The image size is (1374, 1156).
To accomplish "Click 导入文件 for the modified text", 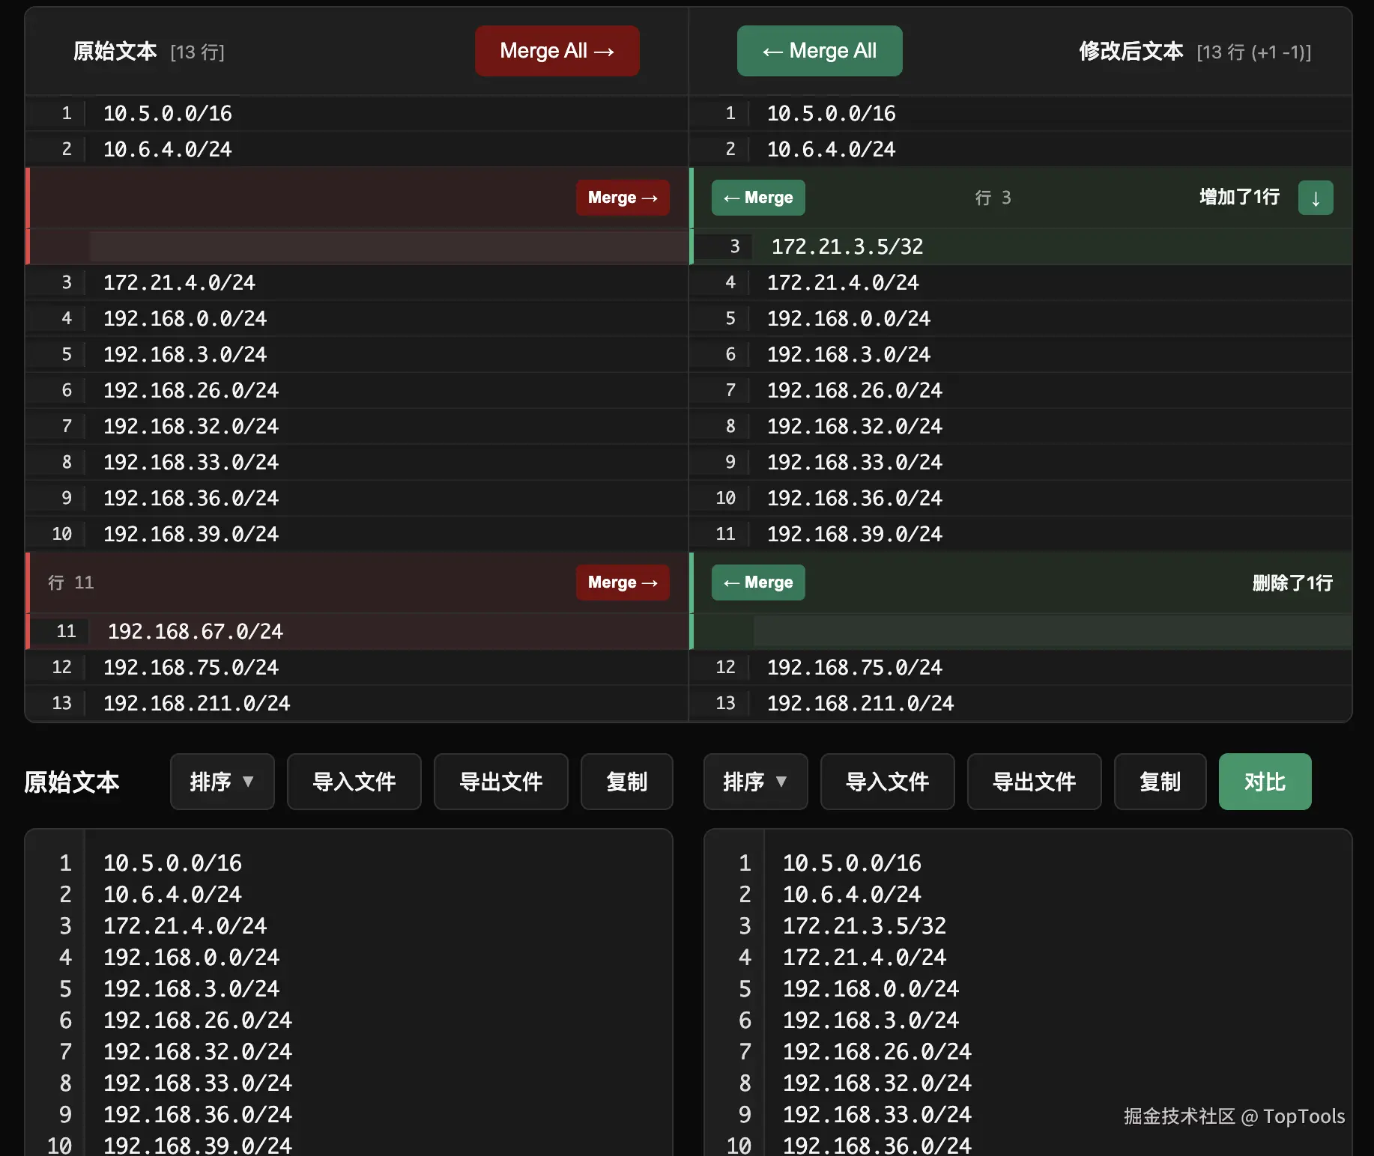I will coord(888,782).
